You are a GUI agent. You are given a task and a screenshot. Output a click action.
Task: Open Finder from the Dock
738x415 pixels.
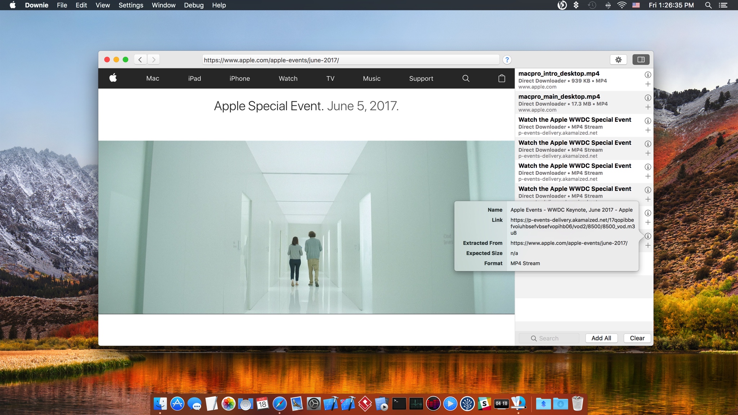pyautogui.click(x=160, y=404)
